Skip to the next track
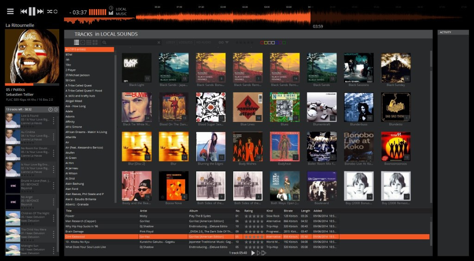The height and width of the screenshot is (261, 474). tap(41, 12)
